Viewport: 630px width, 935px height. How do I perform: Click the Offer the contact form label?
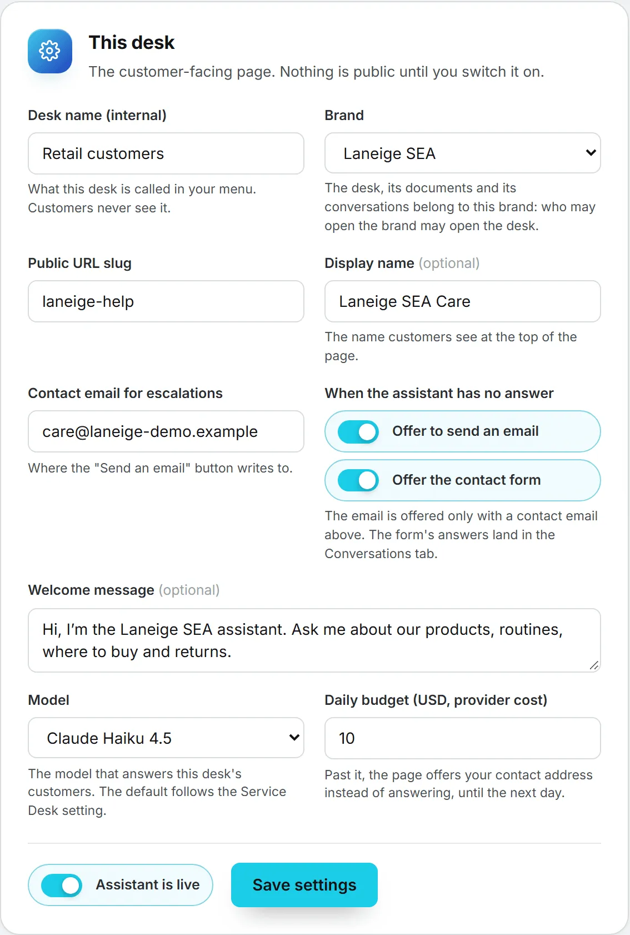point(467,480)
